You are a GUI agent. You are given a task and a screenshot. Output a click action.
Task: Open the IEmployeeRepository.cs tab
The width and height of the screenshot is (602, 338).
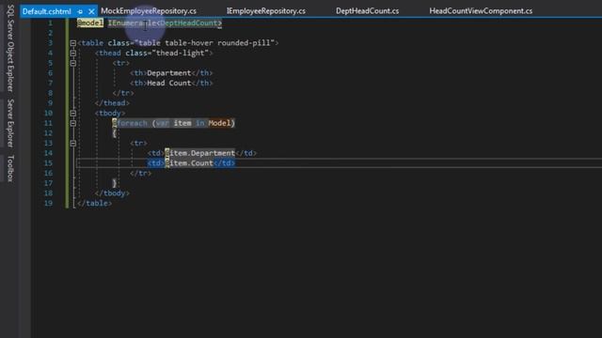(265, 11)
